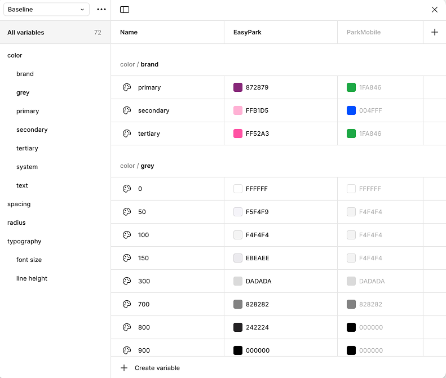Open the three-dot options menu

point(101,10)
